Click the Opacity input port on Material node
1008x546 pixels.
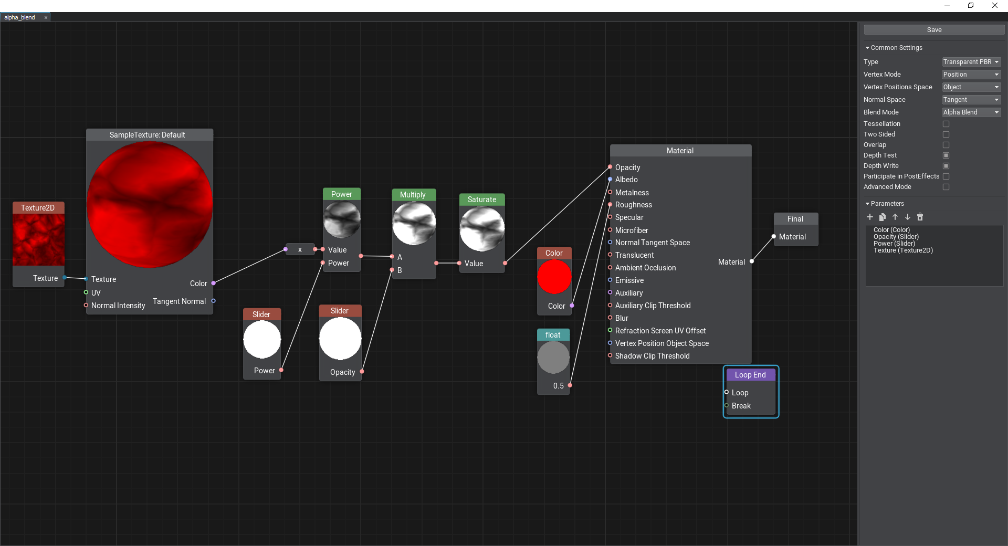click(x=610, y=167)
